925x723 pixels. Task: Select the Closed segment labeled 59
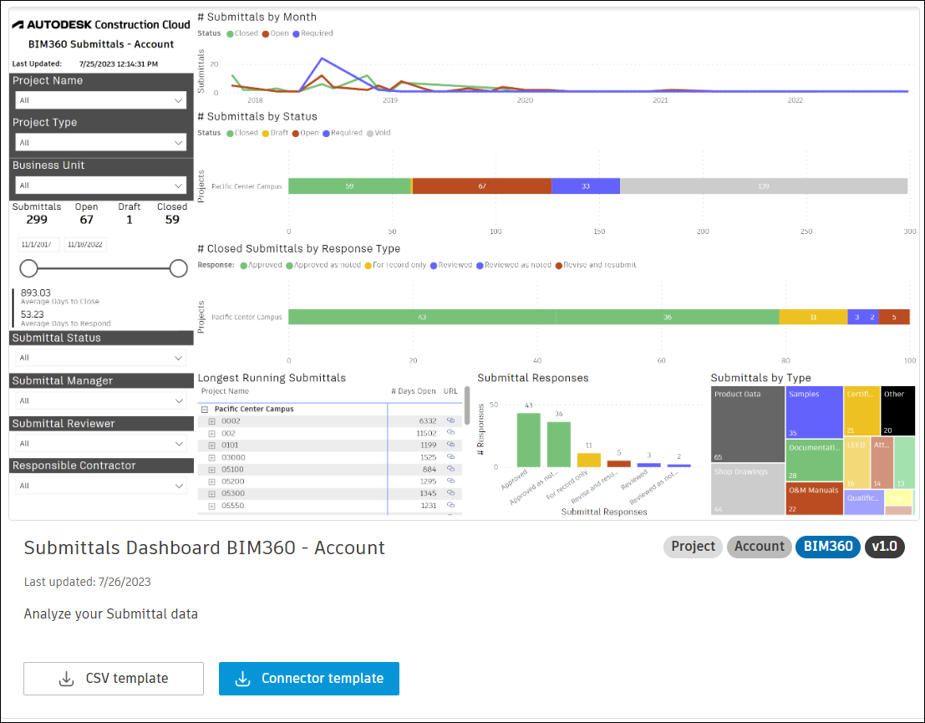pyautogui.click(x=349, y=186)
